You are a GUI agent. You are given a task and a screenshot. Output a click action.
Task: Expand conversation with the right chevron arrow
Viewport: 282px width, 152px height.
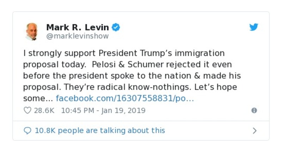255,131
